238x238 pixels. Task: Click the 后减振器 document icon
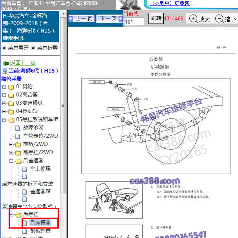click(25, 223)
